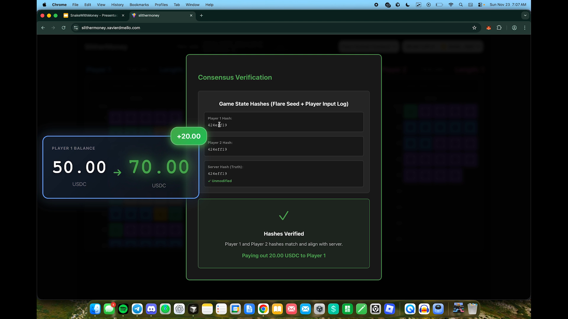Viewport: 568px width, 319px height.
Task: Open Chrome profile avatar icon
Action: tap(514, 28)
